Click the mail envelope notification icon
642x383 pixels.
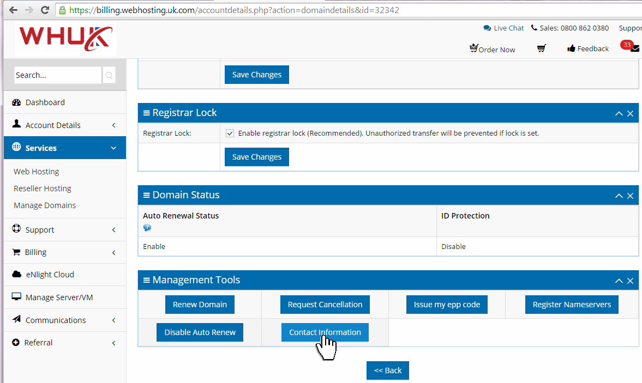(635, 49)
